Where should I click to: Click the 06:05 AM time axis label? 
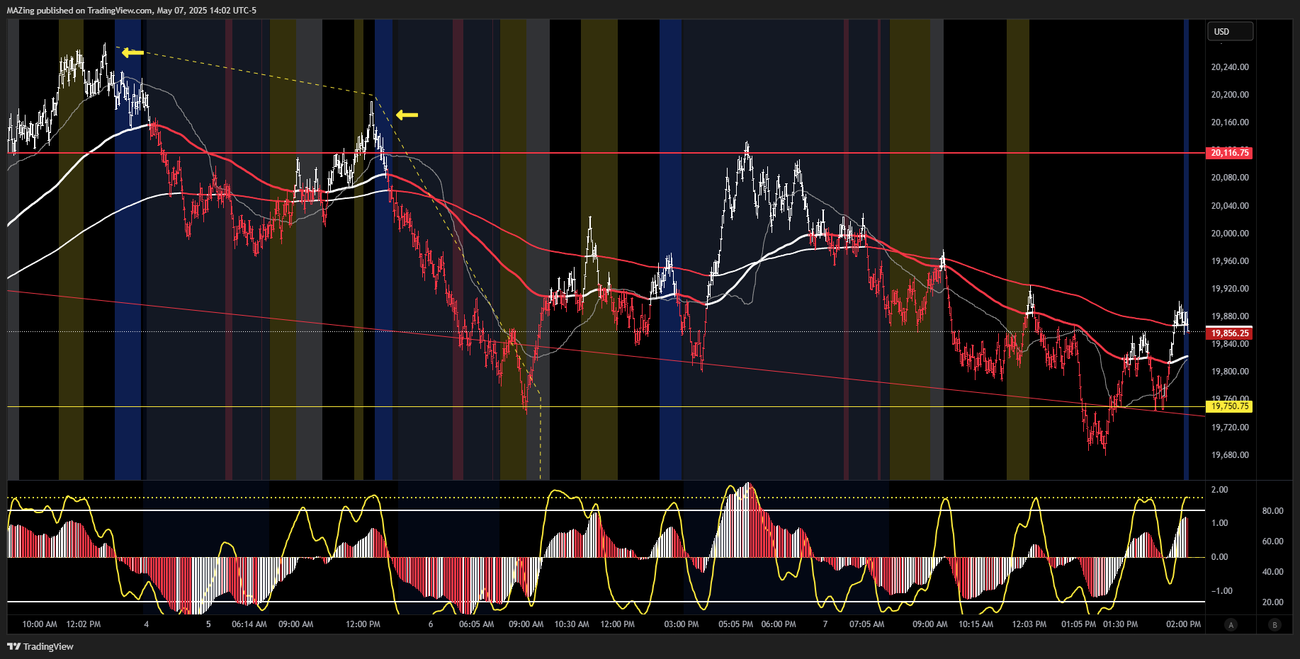[477, 624]
